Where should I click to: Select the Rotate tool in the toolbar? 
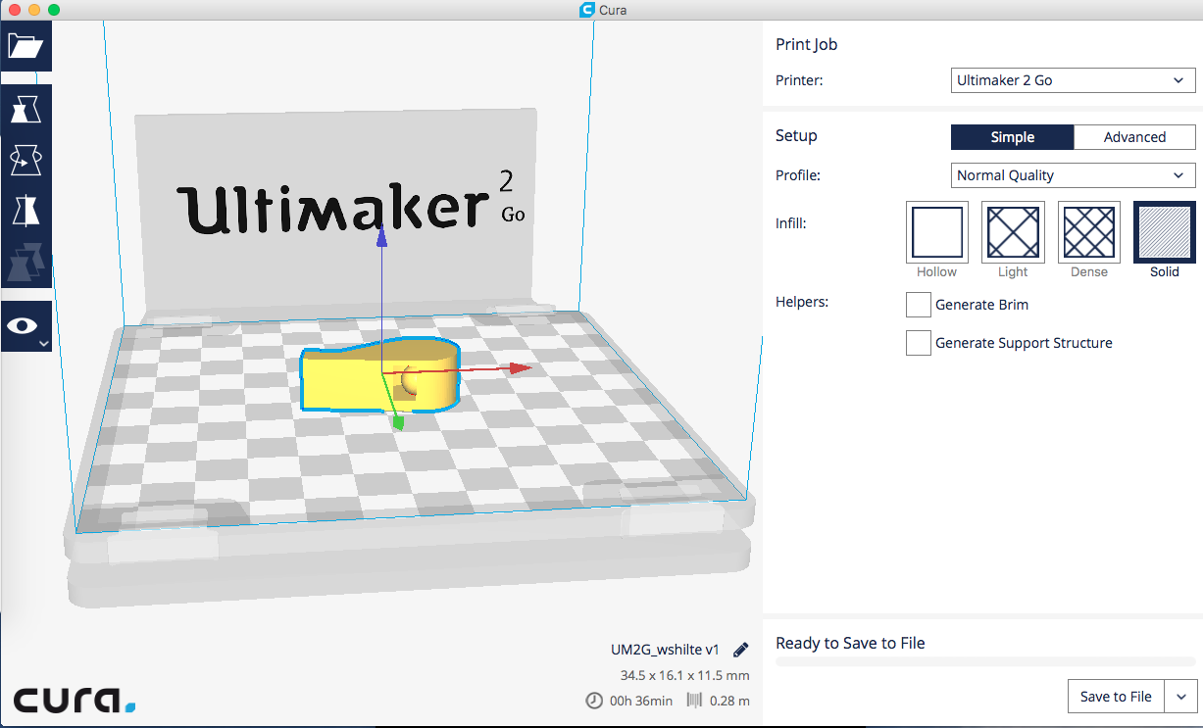pyautogui.click(x=25, y=159)
